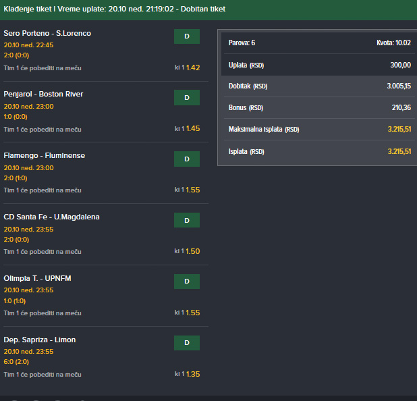Click the 1.42 odds for Sero Porteno
The height and width of the screenshot is (401, 417).
click(193, 68)
